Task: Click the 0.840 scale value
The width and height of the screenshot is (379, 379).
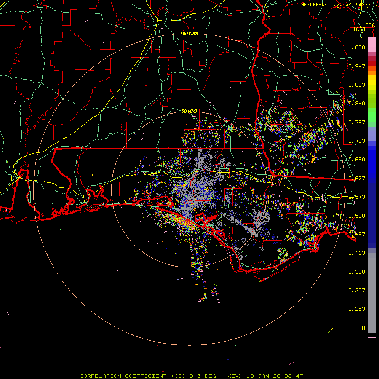Action: [357, 104]
